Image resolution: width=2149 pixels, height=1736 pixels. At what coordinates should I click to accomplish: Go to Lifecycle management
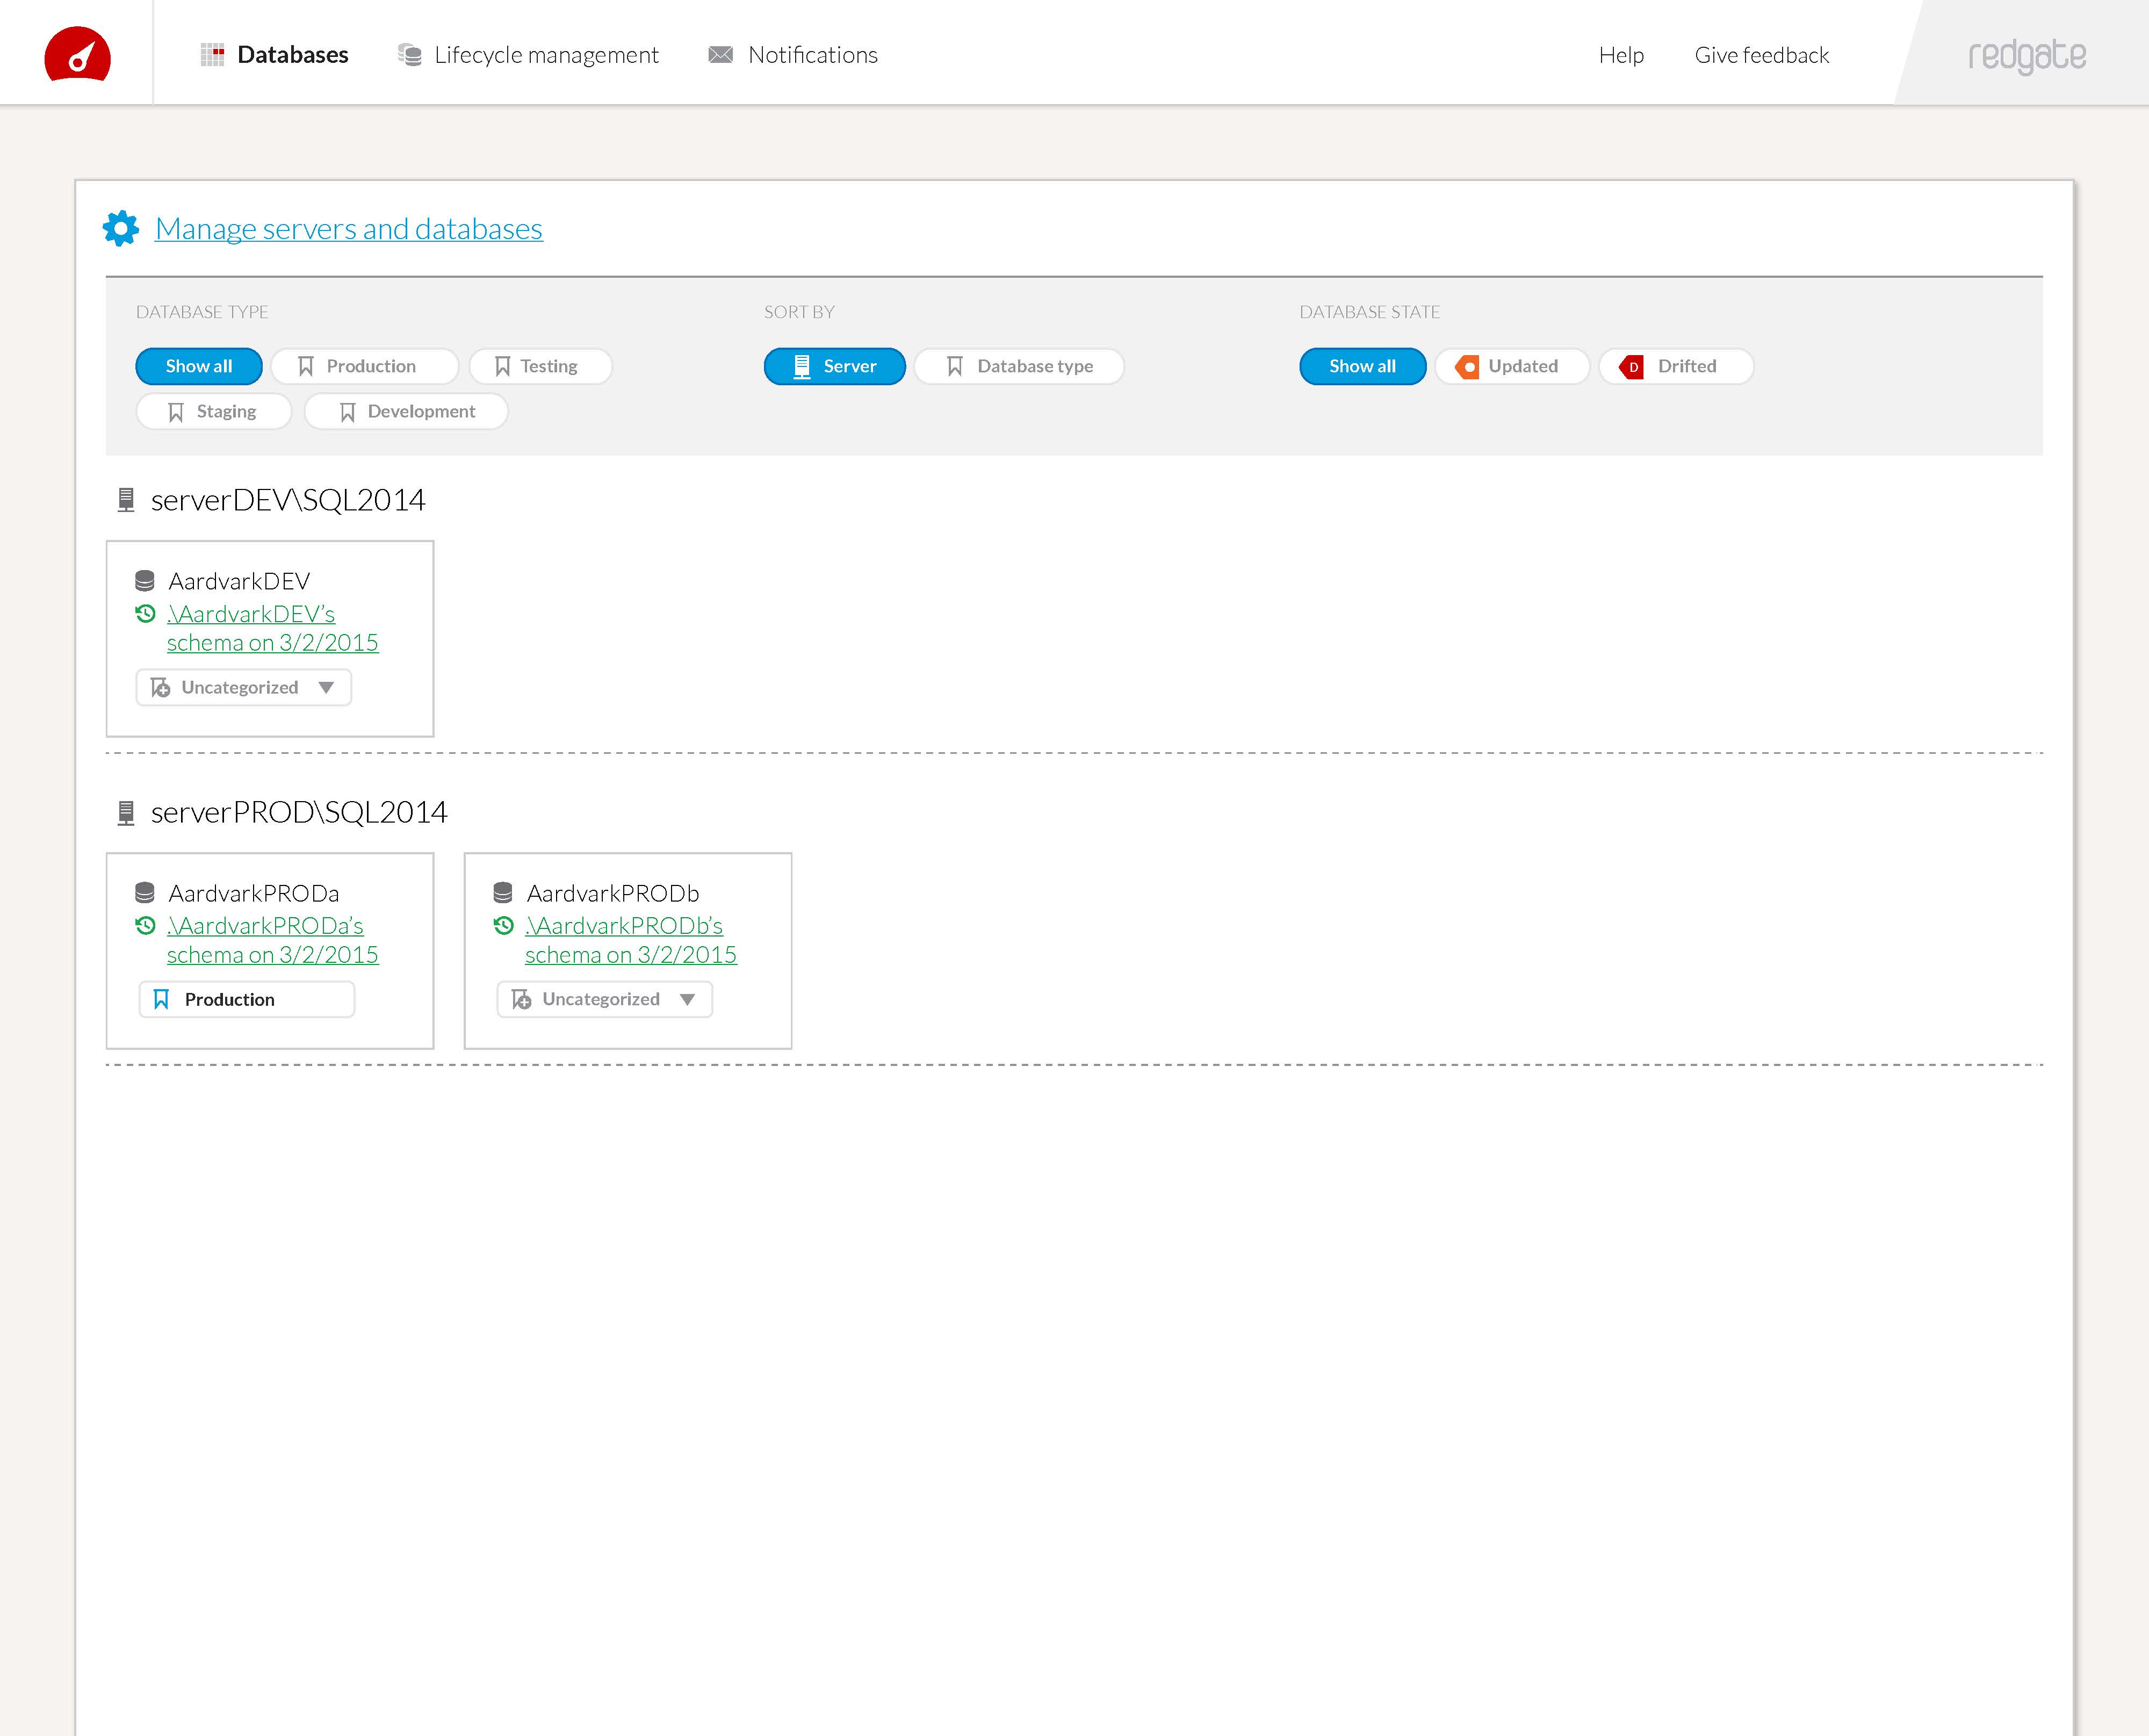(x=528, y=55)
